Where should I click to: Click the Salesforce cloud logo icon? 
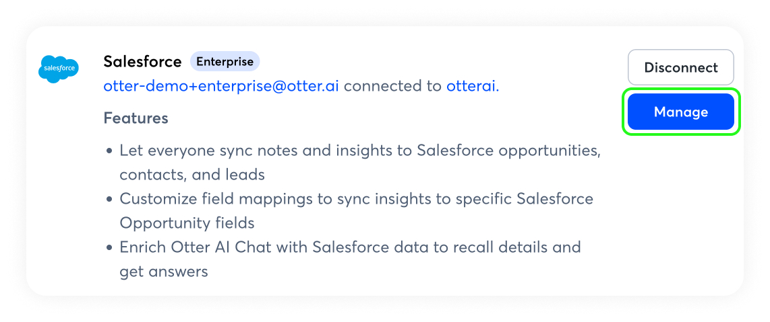59,69
